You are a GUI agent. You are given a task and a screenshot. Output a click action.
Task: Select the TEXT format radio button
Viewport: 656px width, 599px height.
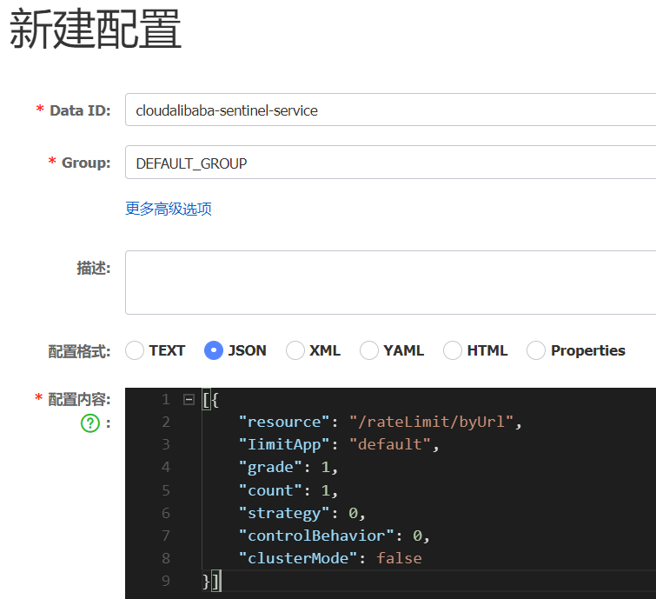[x=135, y=350]
